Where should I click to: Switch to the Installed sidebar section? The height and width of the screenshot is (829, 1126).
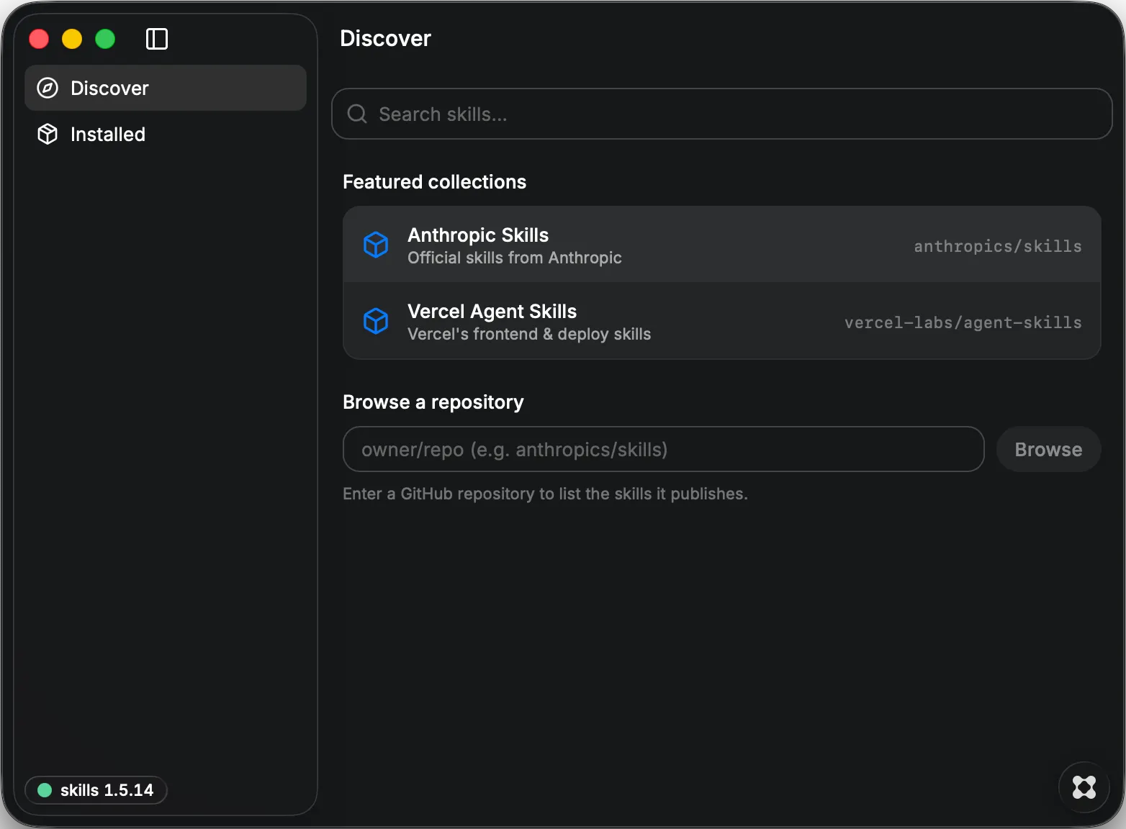click(166, 134)
